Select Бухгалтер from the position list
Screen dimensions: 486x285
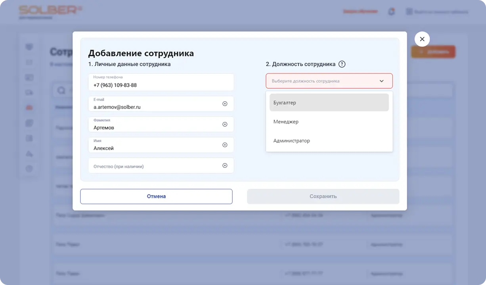coord(329,103)
